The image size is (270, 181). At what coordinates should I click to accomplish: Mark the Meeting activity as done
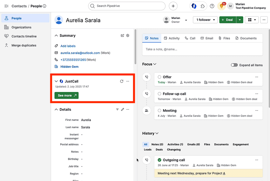click(x=159, y=110)
